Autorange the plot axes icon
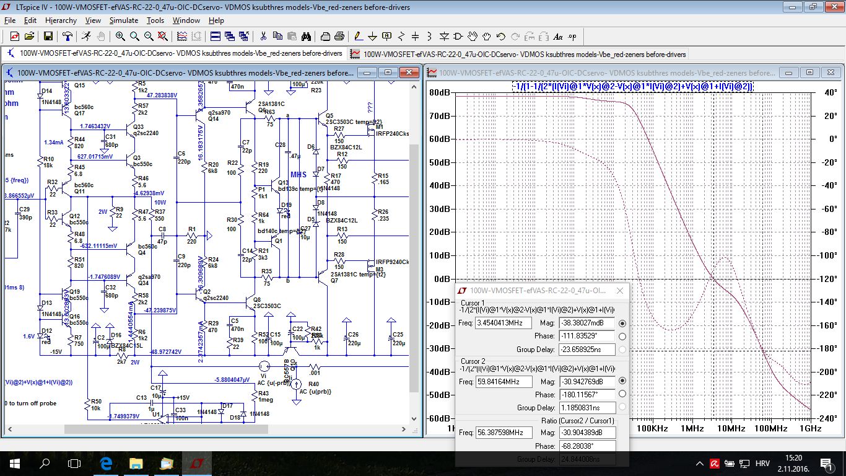Viewport: 846px width, 476px height. (x=182, y=36)
